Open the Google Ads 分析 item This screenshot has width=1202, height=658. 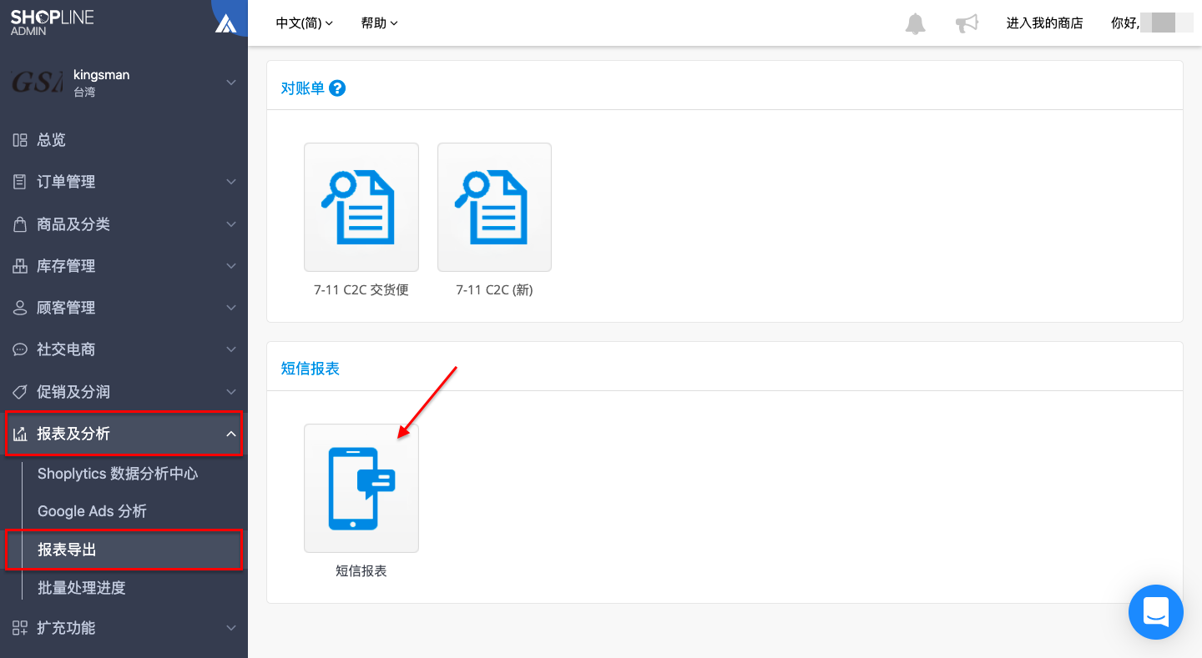(x=92, y=511)
